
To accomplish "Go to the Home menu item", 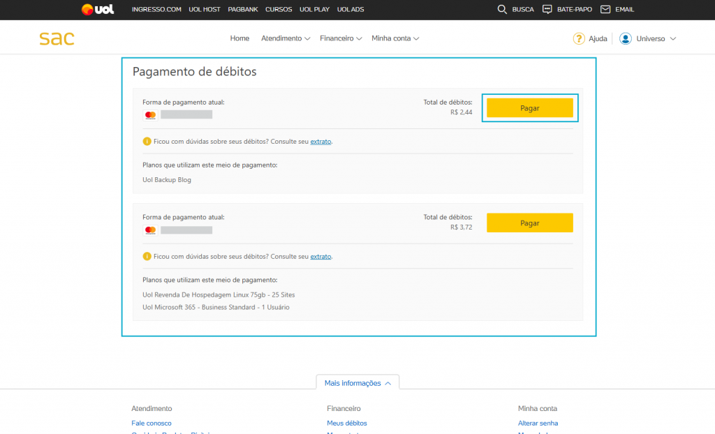I will (239, 38).
